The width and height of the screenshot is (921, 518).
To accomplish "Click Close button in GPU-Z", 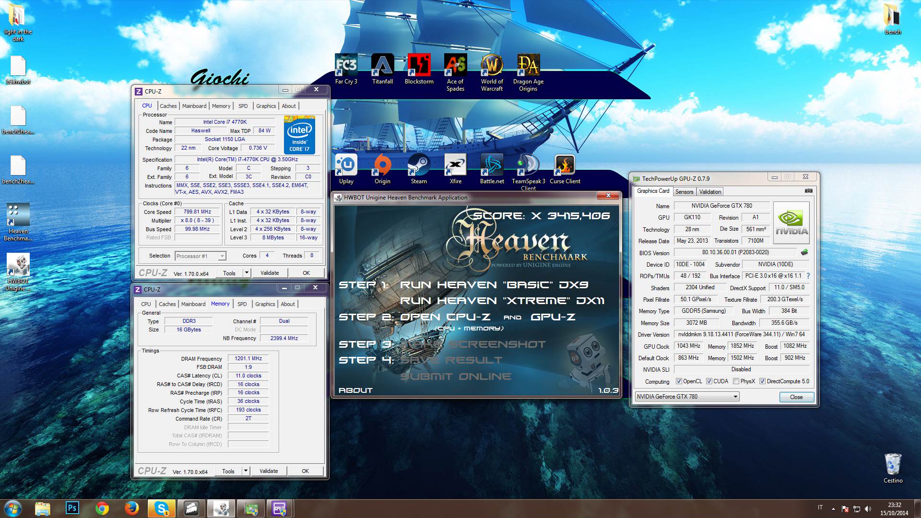I will point(796,397).
